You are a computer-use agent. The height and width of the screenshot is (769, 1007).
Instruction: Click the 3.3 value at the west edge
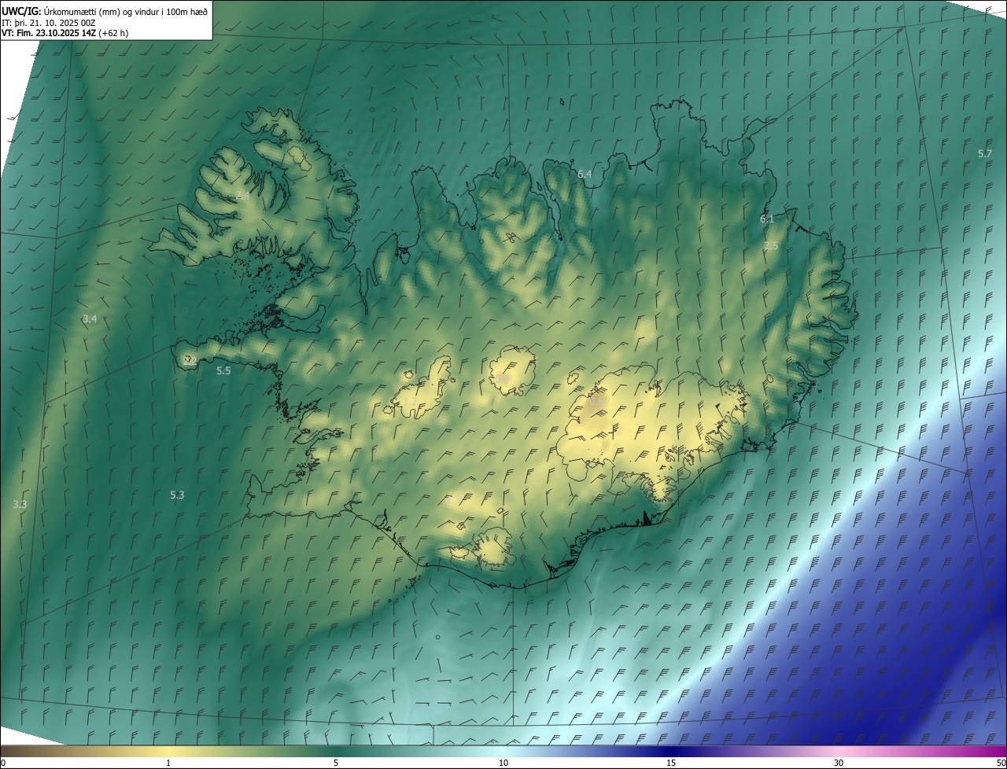tap(20, 504)
